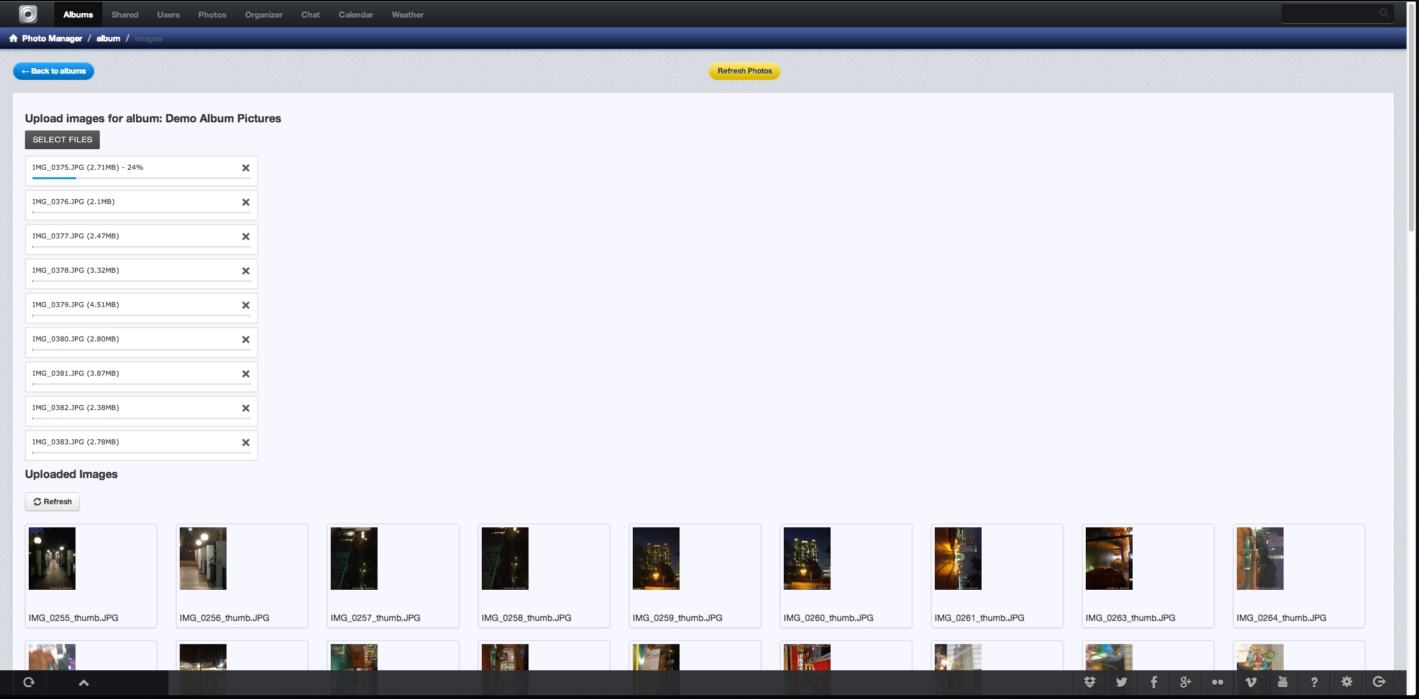Click the logout arrow icon

click(1379, 682)
